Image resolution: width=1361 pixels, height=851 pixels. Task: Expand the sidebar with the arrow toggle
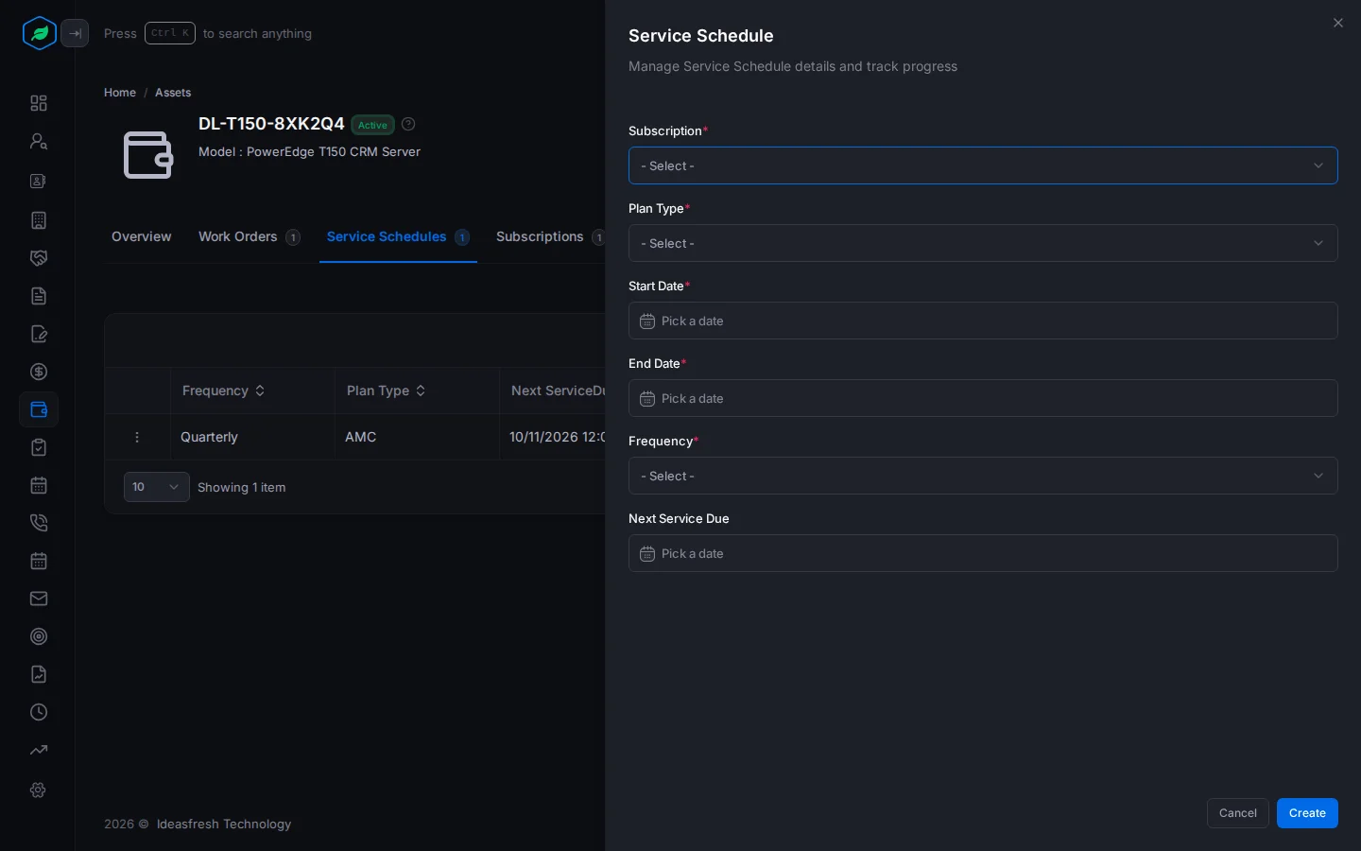[75, 33]
